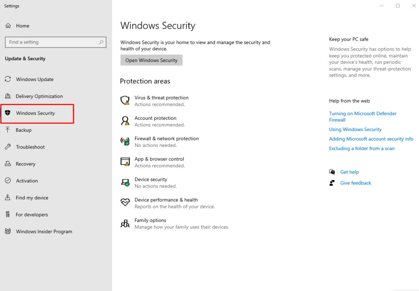Click the search magnifier icon
Viewport: 419px width, 291px height.
[101, 42]
